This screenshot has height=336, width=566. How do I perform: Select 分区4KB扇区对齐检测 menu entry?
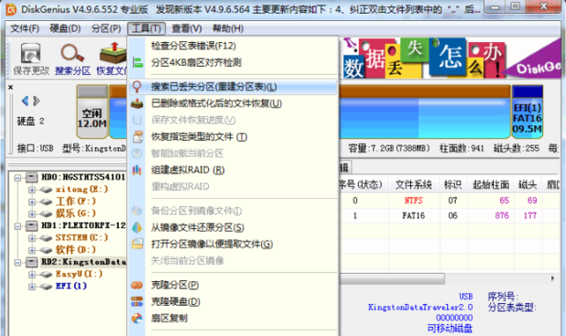233,62
